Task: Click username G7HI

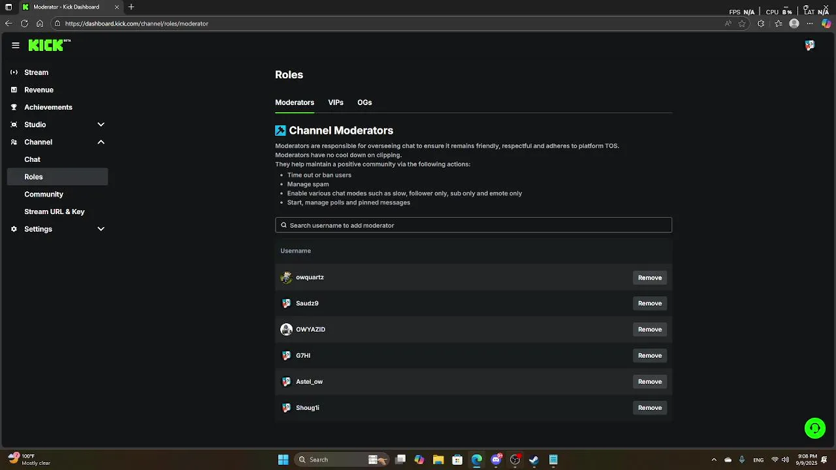Action: click(303, 356)
